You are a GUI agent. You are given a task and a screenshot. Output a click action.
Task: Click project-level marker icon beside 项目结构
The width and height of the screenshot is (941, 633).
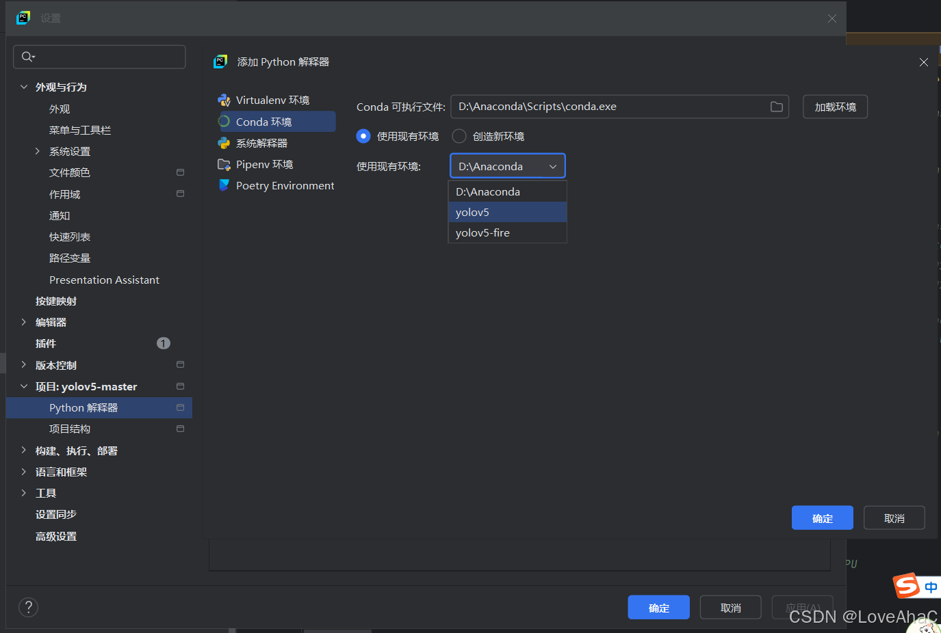coord(180,429)
